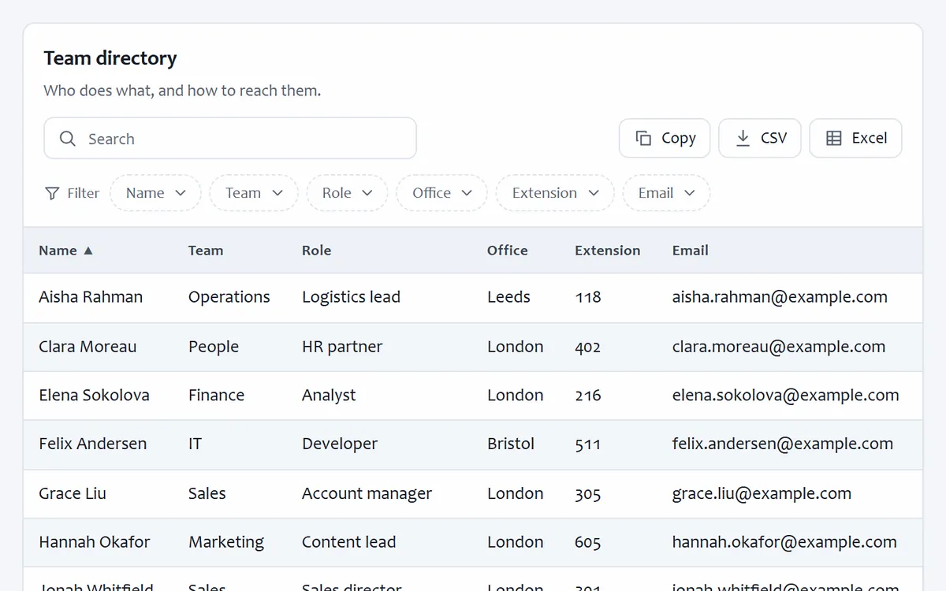Expand the Role filter dropdown

(347, 193)
